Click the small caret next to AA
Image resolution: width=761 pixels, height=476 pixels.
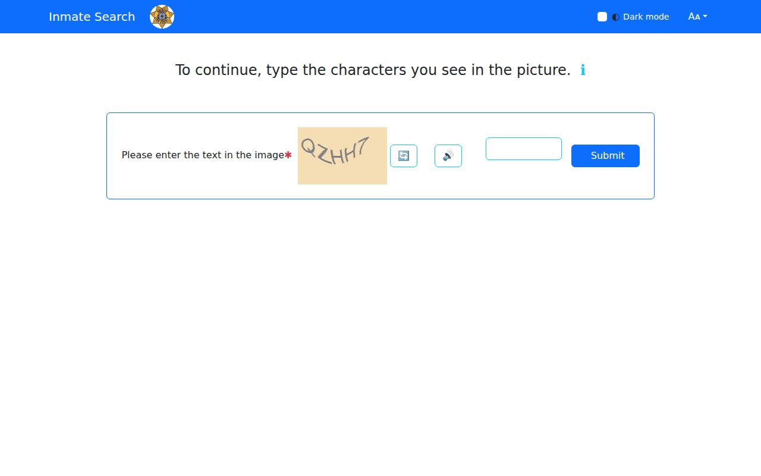(x=705, y=17)
